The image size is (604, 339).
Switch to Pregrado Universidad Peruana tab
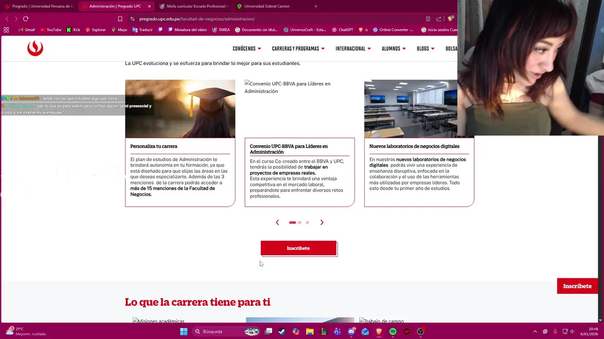click(x=39, y=6)
